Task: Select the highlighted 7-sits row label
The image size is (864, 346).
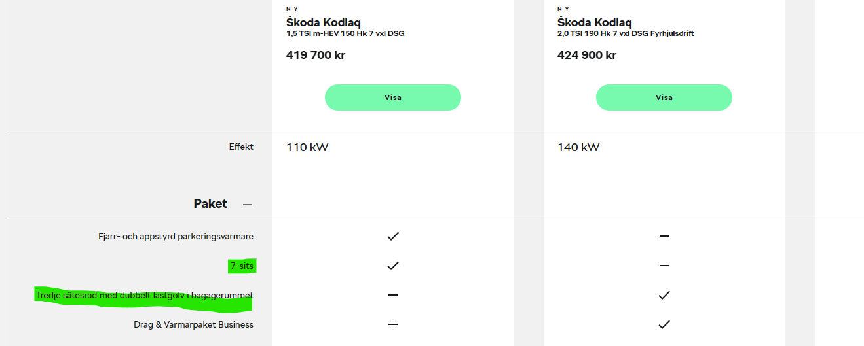Action: [242, 266]
